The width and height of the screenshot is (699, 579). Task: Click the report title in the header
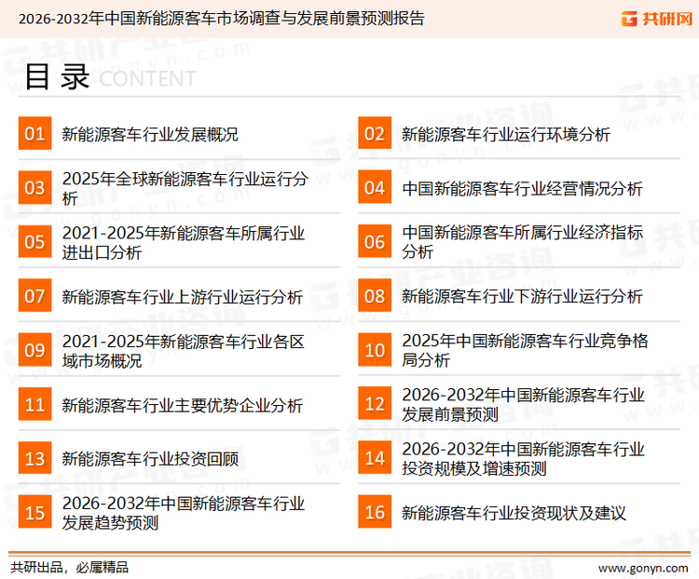(221, 19)
